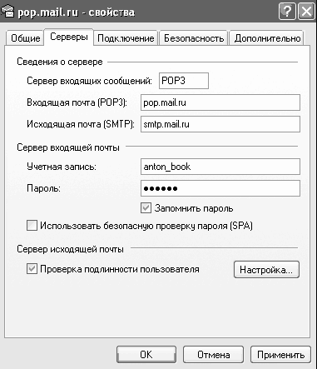Enable secure password authentication (SPA) checkbox
The height and width of the screenshot is (369, 317).
[x=32, y=225]
